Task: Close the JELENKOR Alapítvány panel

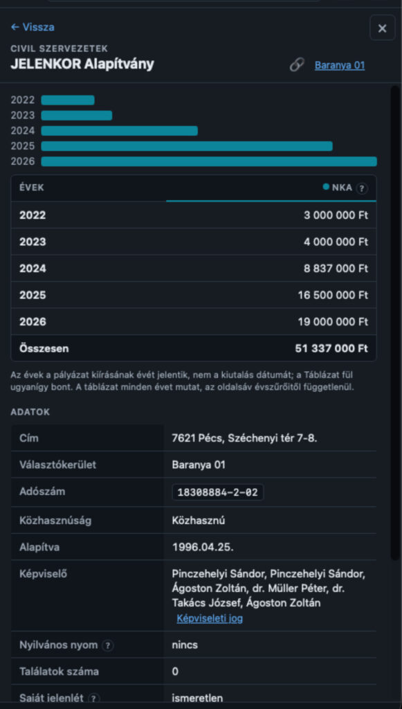Action: click(382, 28)
